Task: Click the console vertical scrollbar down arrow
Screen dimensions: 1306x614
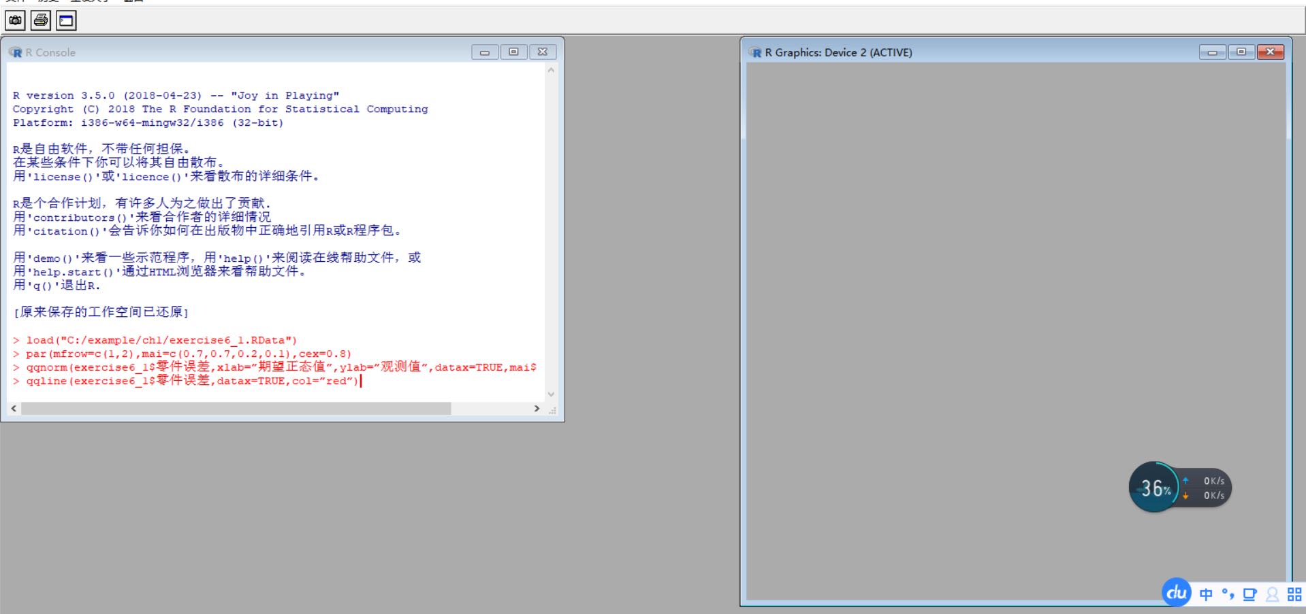Action: (551, 394)
